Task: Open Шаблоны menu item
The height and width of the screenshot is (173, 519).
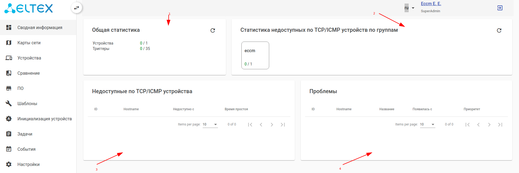Action: 38,103
